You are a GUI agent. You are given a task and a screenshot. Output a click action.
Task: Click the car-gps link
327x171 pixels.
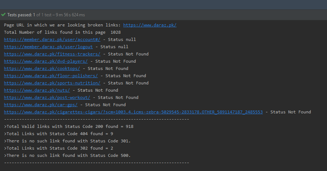click(x=41, y=105)
